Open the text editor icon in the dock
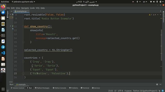Viewport: 165px width, 92px height. (x=3, y=41)
